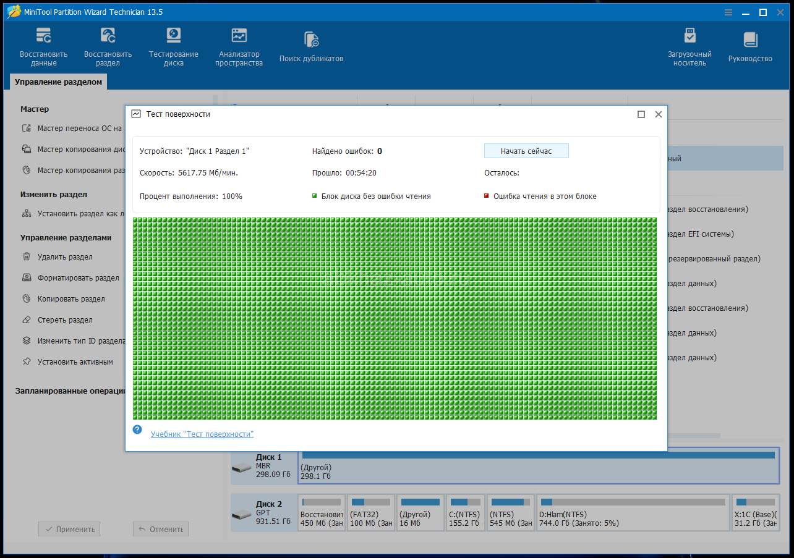Select the D:Hlam(NTFS) partition block
This screenshot has height=558, width=794.
click(x=632, y=513)
